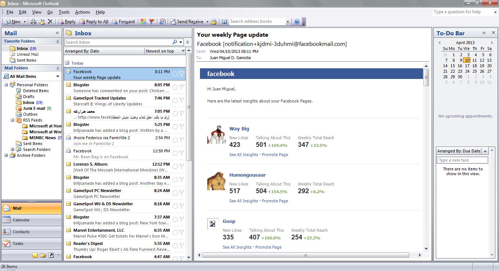Image resolution: width=499 pixels, height=271 pixels.
Task: Click the Junk E-mail folder icon
Action: [x=19, y=108]
